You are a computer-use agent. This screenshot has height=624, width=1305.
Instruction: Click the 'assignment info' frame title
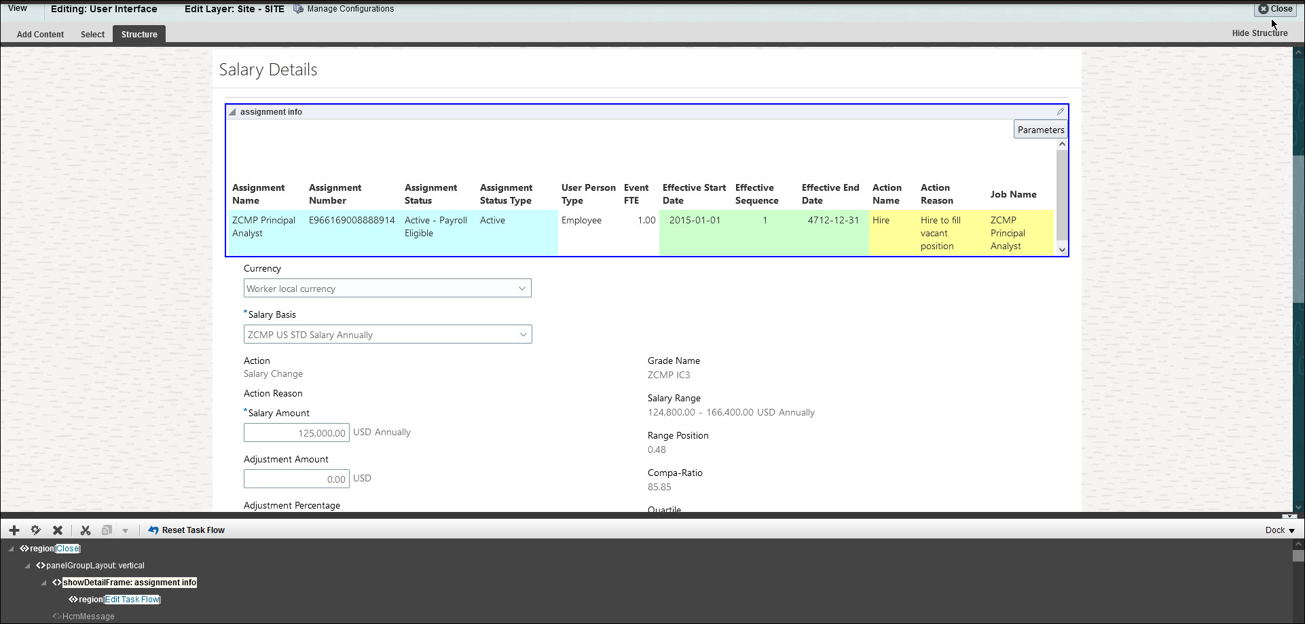tap(271, 112)
